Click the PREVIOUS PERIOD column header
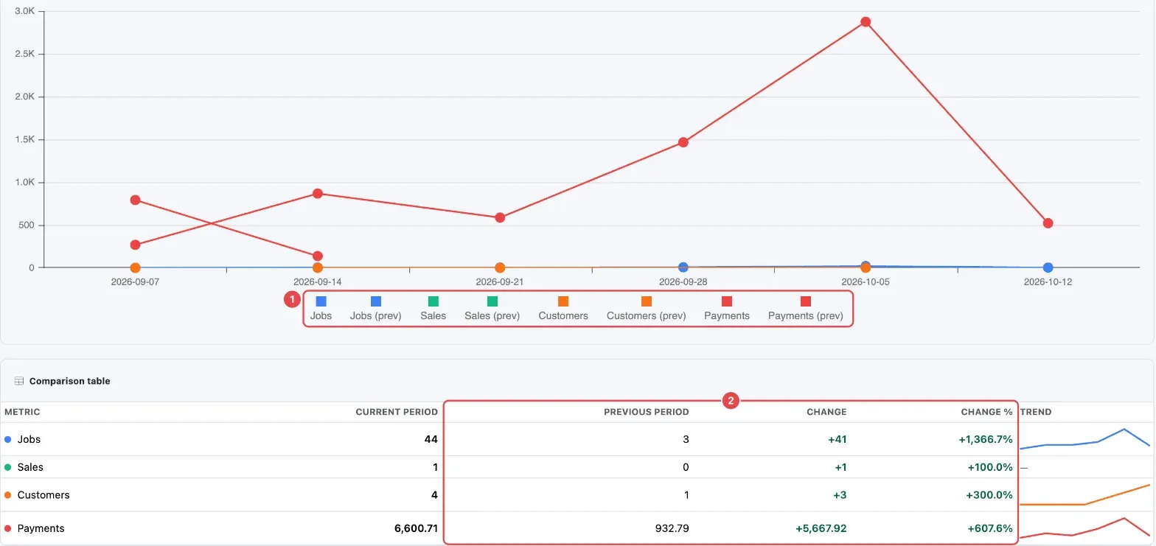 click(647, 412)
